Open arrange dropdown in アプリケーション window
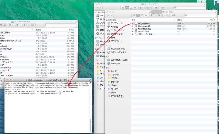The height and width of the screenshot is (134, 219). pyautogui.click(x=11, y=25)
